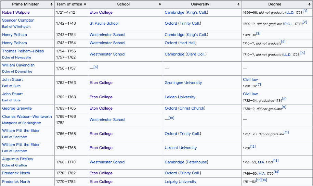Open Hart Hall link
The height and width of the screenshot is (186, 313).
coord(187,43)
